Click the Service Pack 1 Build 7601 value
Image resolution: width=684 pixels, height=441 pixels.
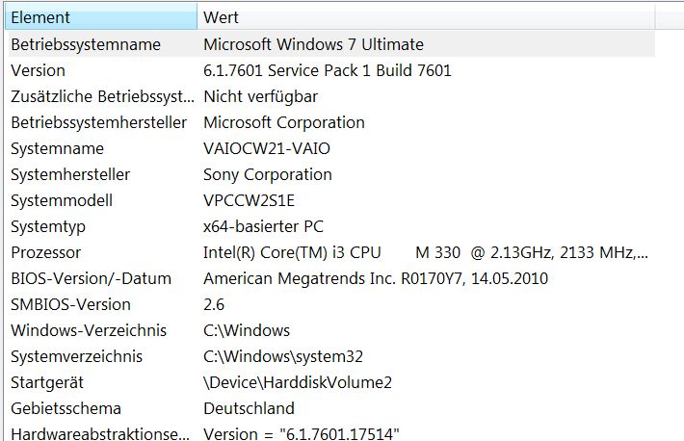tap(328, 70)
